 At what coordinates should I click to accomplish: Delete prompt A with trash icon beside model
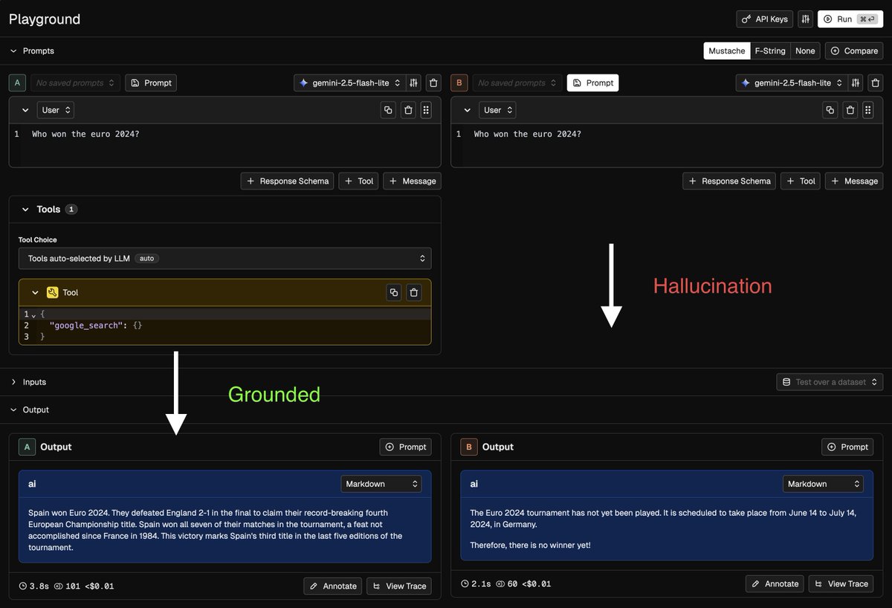(434, 83)
